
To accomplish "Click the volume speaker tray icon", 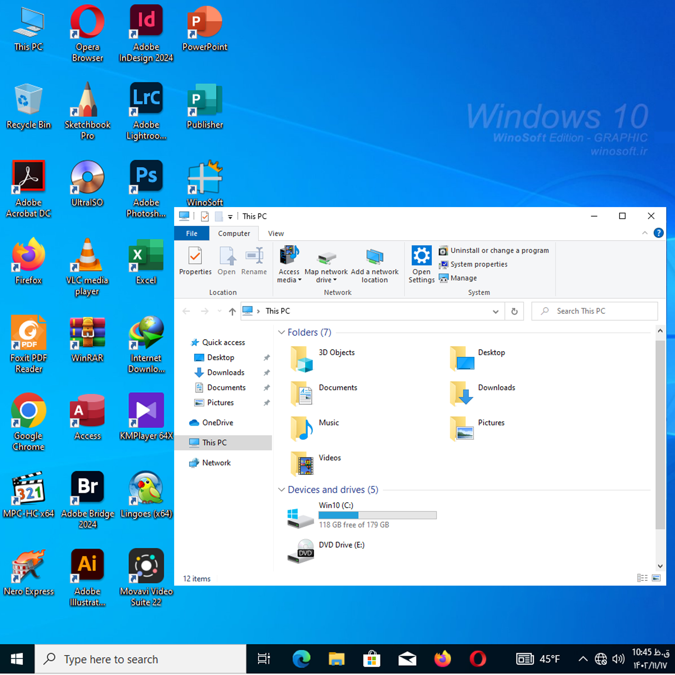I will pos(618,659).
